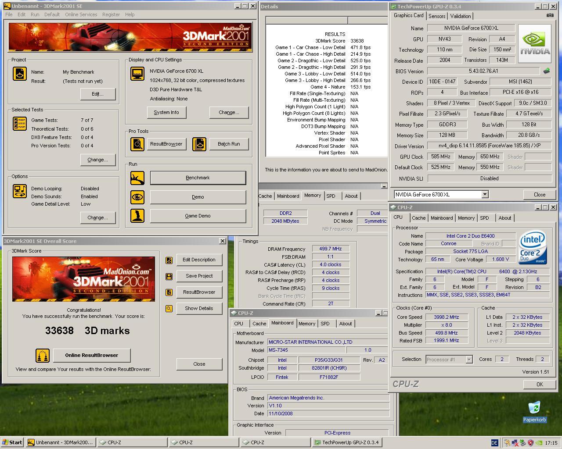Click OK in the CPU-Z window

click(x=540, y=384)
